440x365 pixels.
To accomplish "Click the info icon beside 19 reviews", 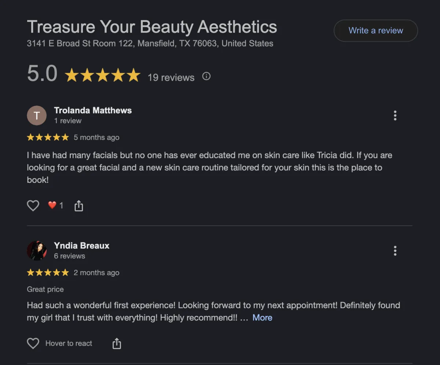I will (206, 76).
